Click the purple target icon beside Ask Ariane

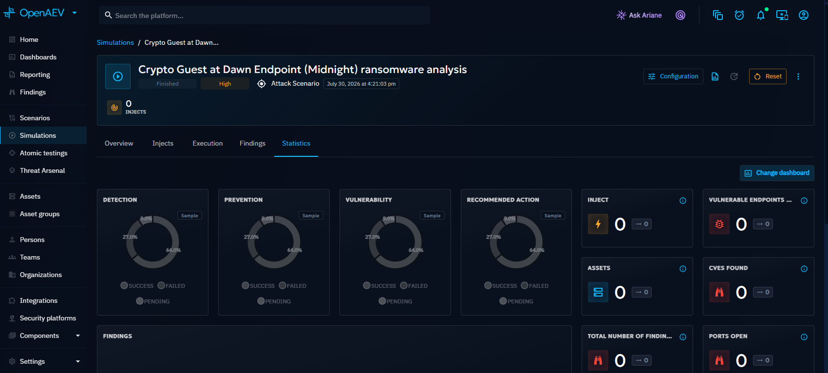tap(680, 15)
